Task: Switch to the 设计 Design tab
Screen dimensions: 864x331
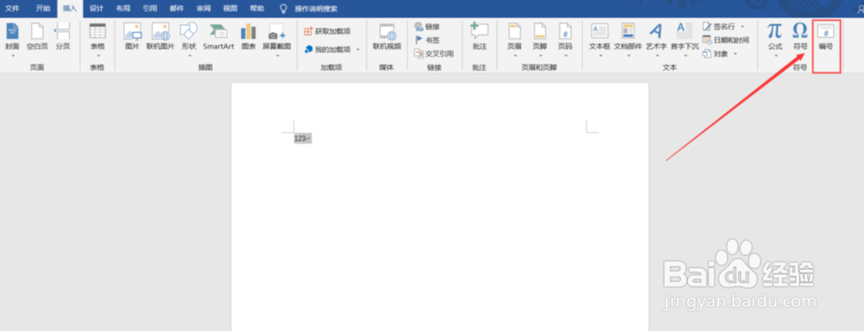Action: click(97, 9)
